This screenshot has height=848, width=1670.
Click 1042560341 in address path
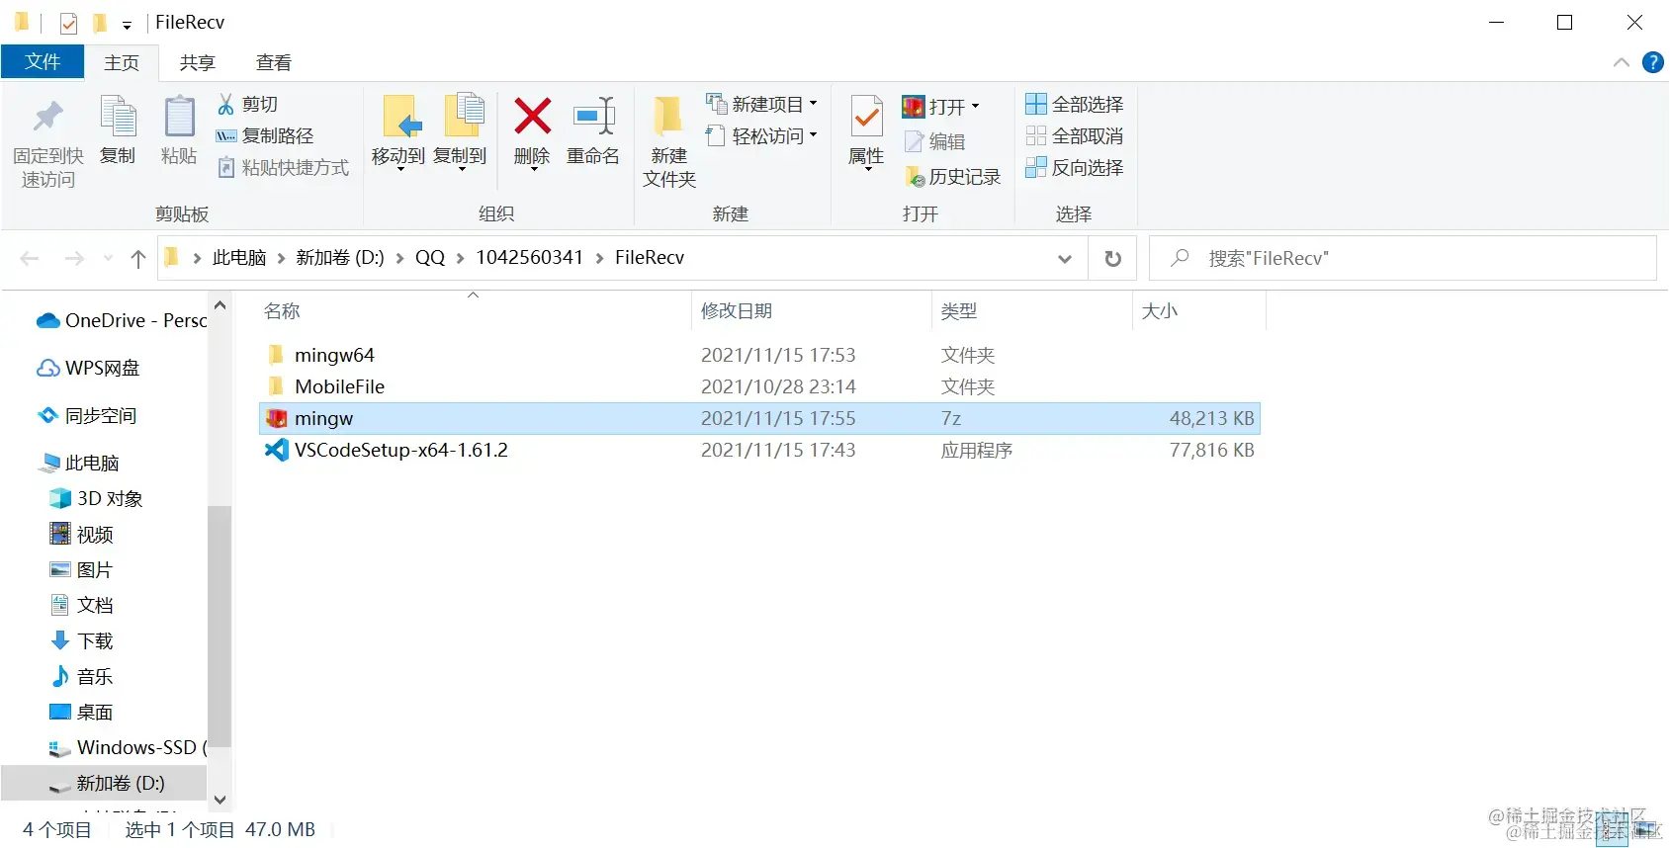point(529,257)
